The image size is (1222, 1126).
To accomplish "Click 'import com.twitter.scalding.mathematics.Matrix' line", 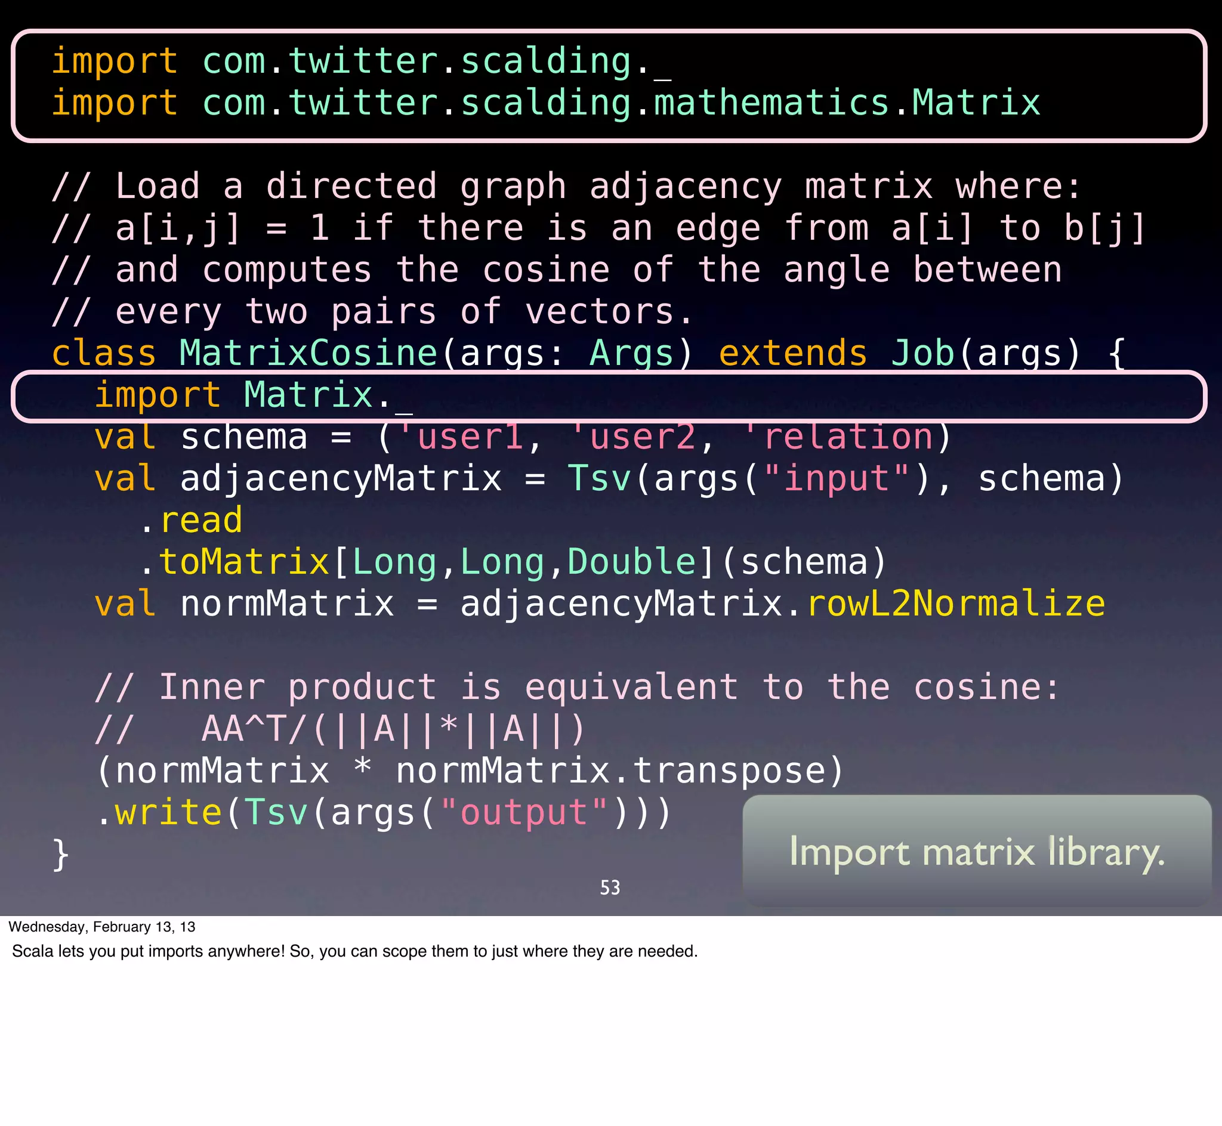I will (546, 103).
